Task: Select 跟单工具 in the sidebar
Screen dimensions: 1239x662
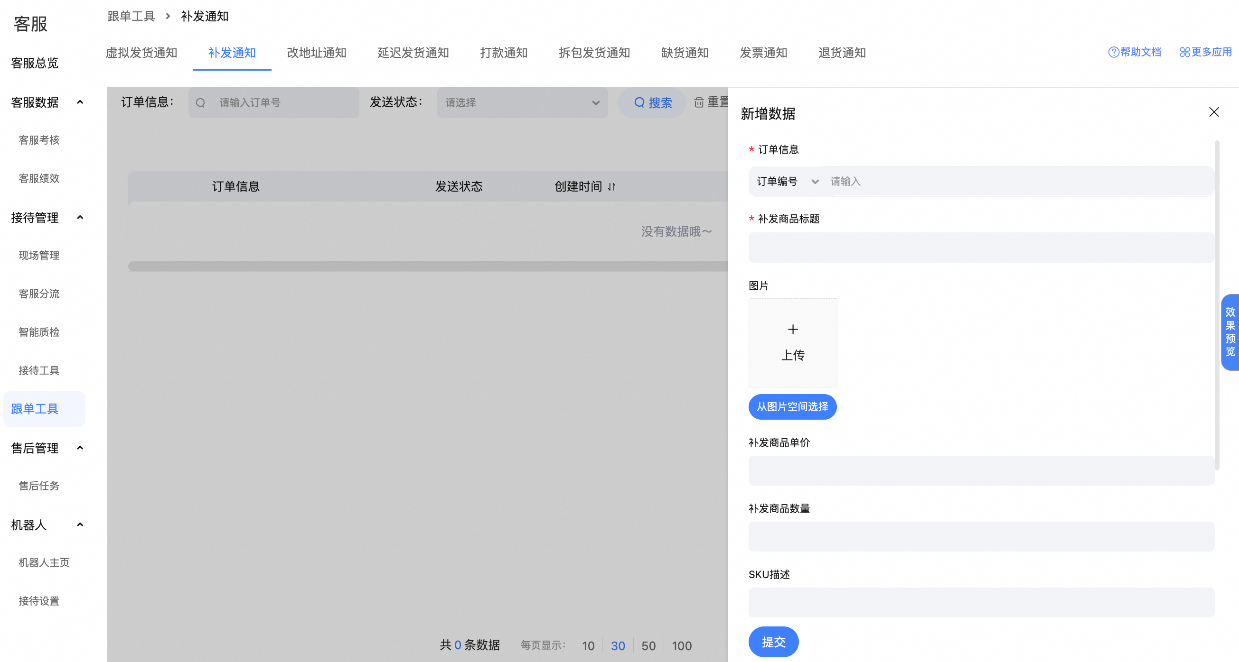Action: pos(44,409)
